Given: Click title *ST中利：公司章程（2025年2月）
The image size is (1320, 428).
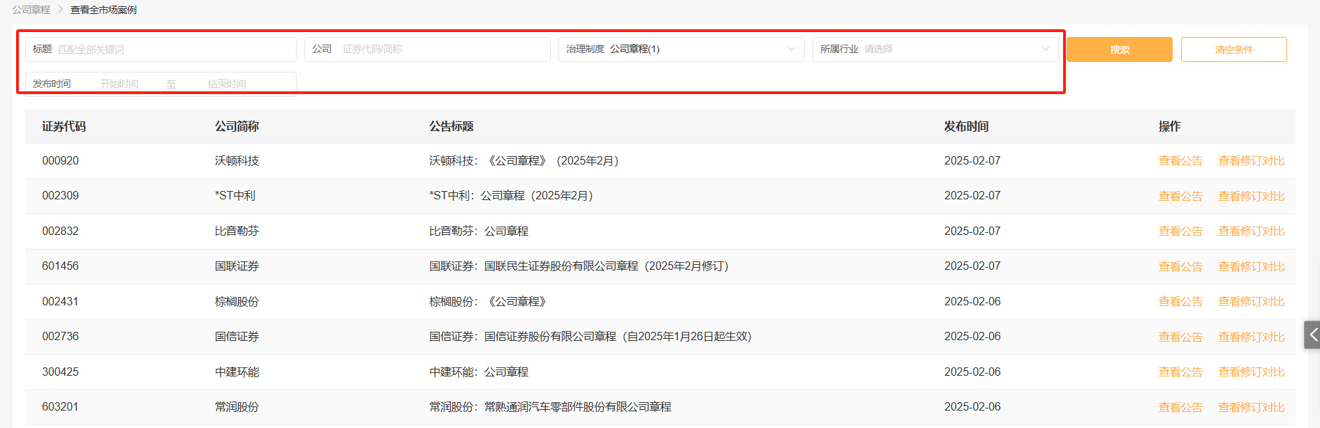Looking at the screenshot, I should click(512, 196).
